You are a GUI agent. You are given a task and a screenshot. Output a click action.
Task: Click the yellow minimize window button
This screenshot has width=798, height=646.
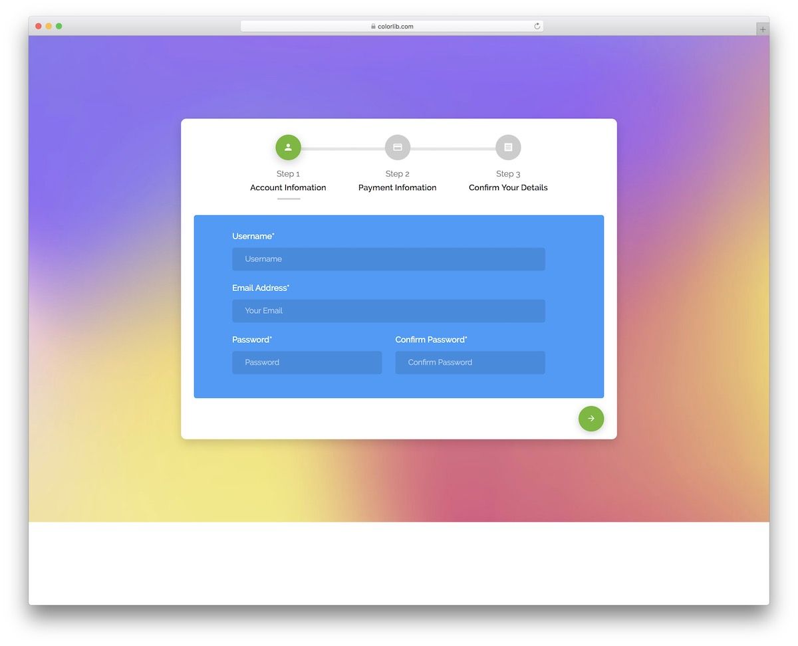(49, 26)
